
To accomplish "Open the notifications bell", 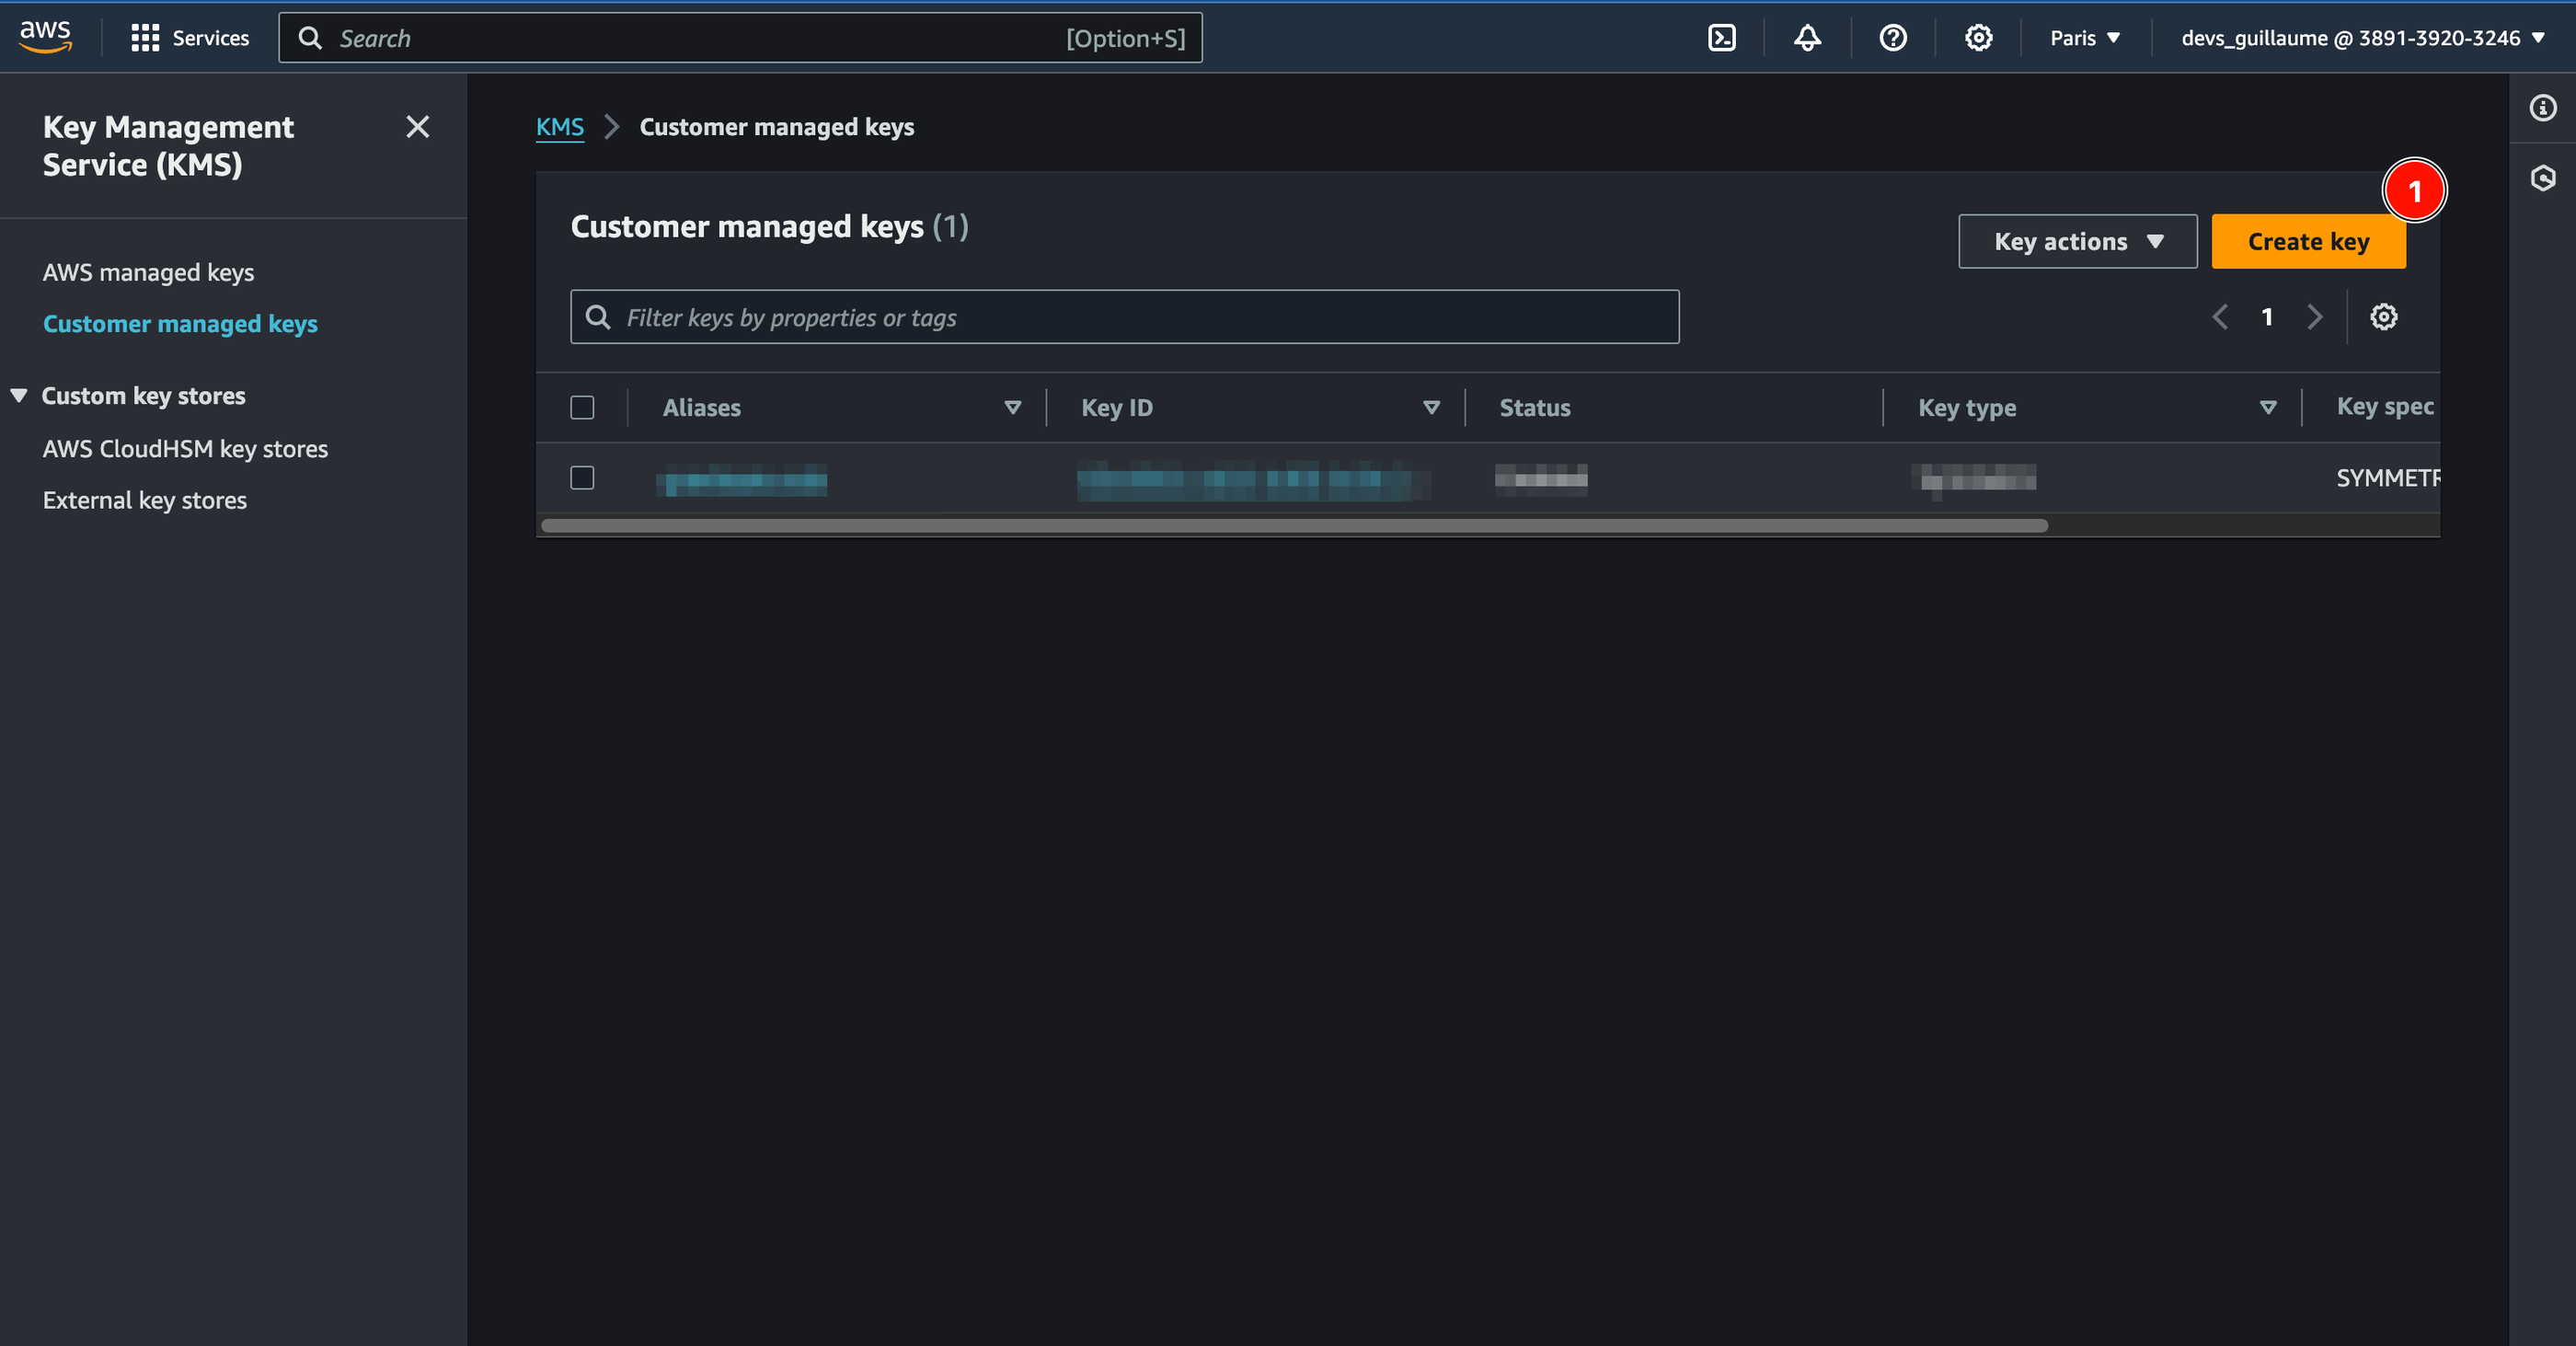I will [1807, 38].
